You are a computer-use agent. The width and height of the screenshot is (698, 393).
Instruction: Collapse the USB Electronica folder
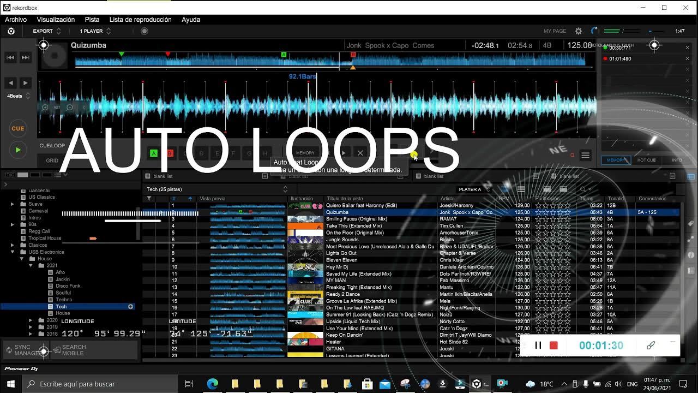[x=12, y=252]
